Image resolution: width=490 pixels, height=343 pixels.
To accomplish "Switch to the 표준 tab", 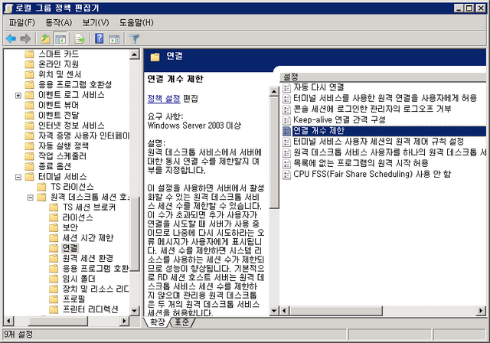I will point(181,322).
